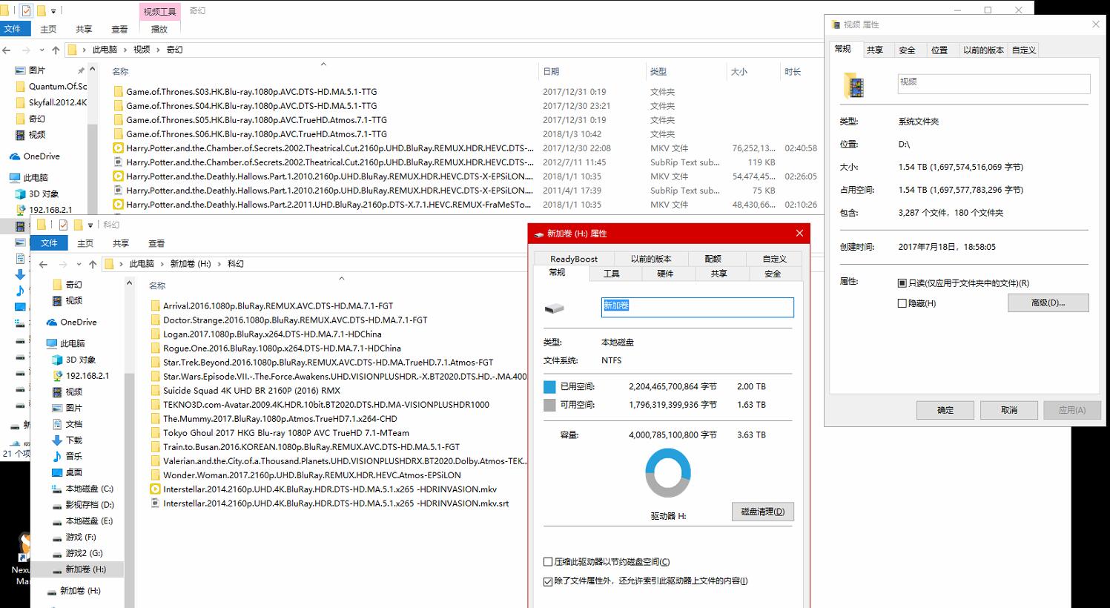Sort by 日期 column in 奇幻 window
The image size is (1110, 608).
(x=551, y=72)
